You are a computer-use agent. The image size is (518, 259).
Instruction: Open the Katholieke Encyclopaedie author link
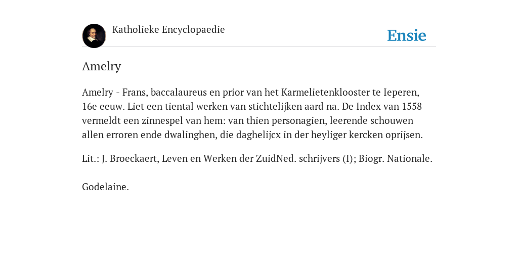point(168,29)
